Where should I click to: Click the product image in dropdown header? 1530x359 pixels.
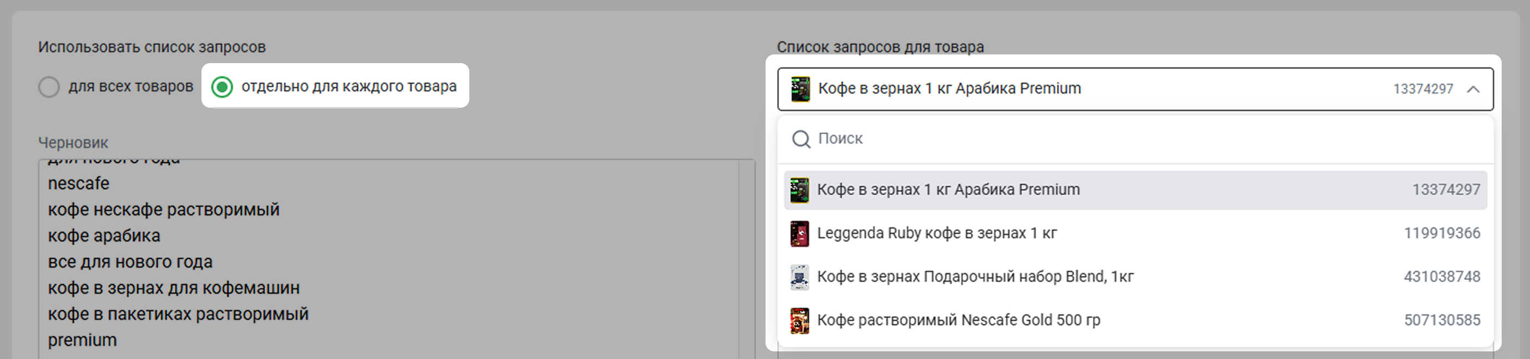800,89
